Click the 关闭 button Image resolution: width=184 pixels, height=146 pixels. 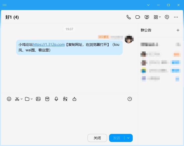pyautogui.click(x=97, y=138)
